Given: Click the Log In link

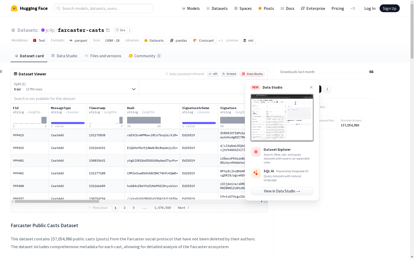Looking at the screenshot, I should (370, 8).
